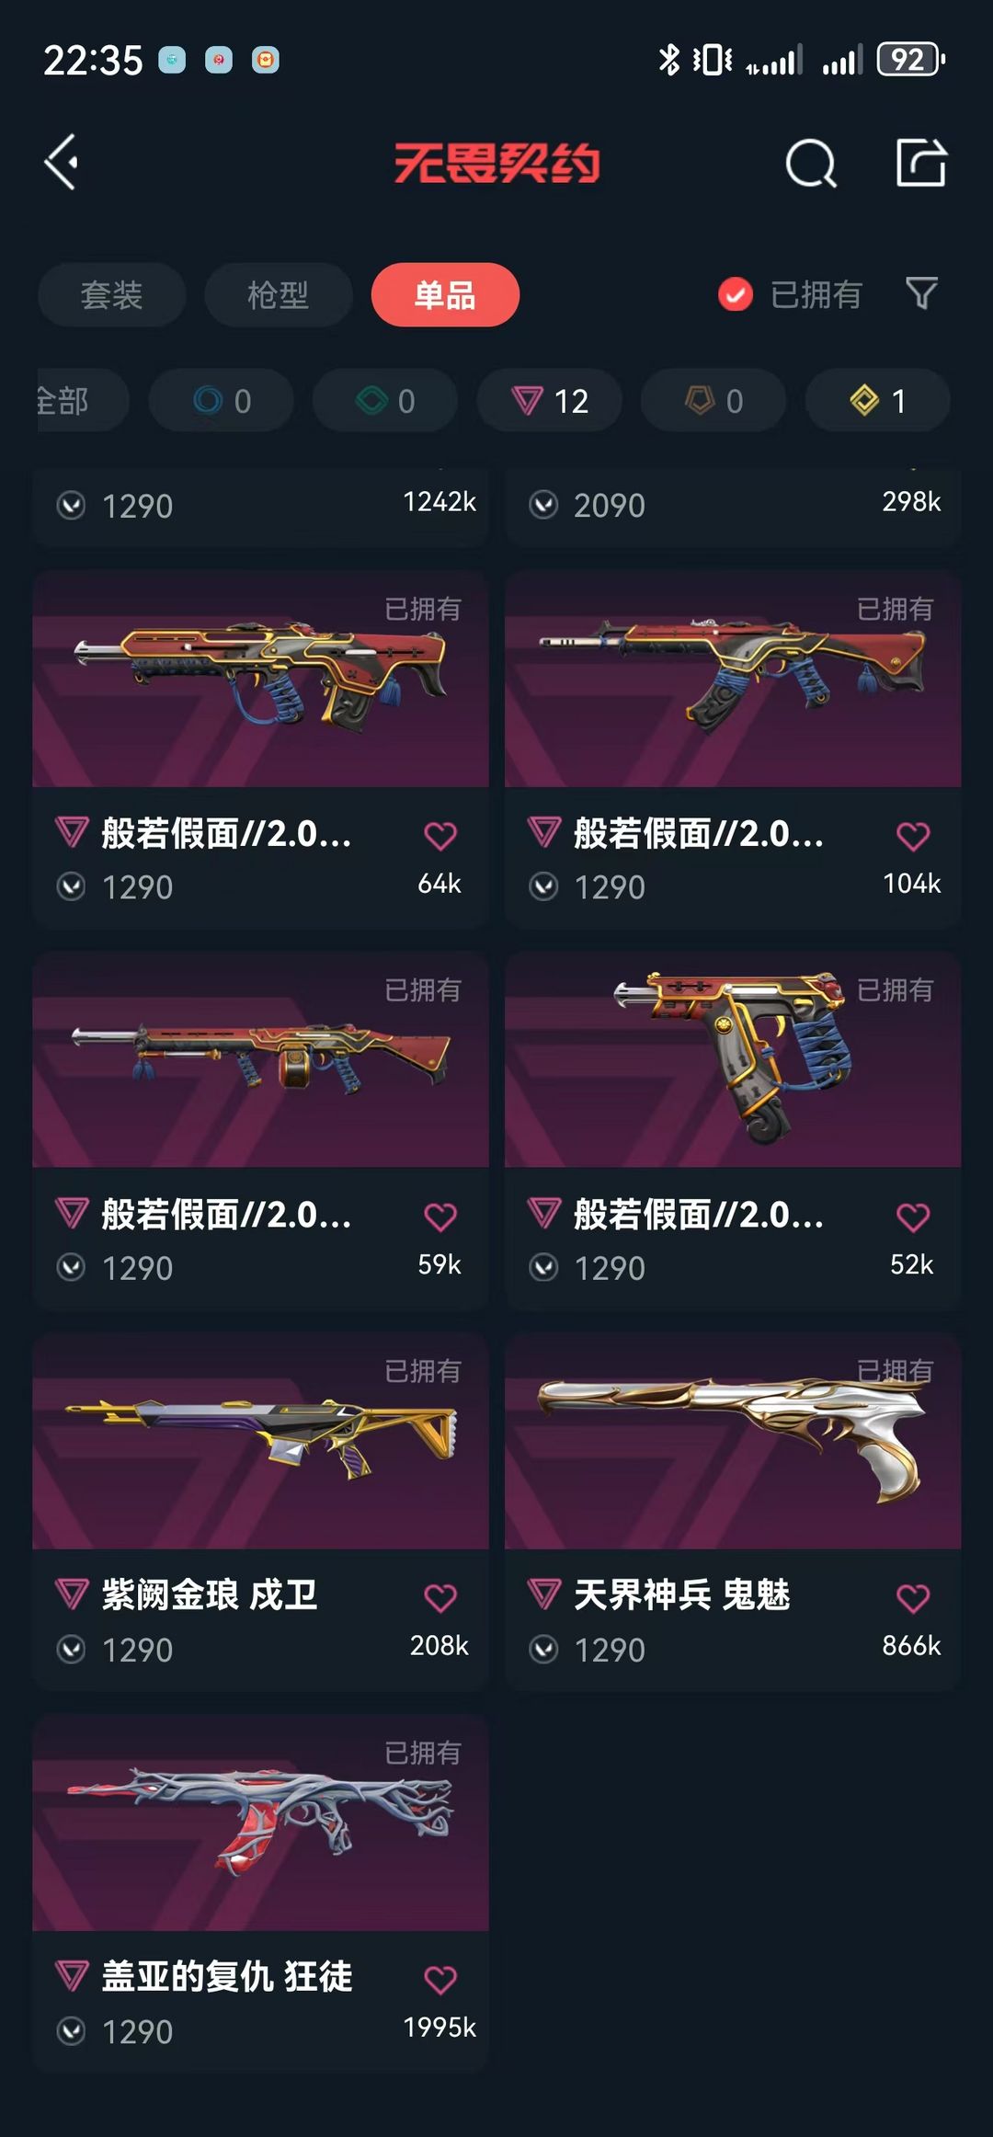This screenshot has width=993, height=2137.
Task: Like the 52k 般若假面 pistol heart
Action: [913, 1217]
